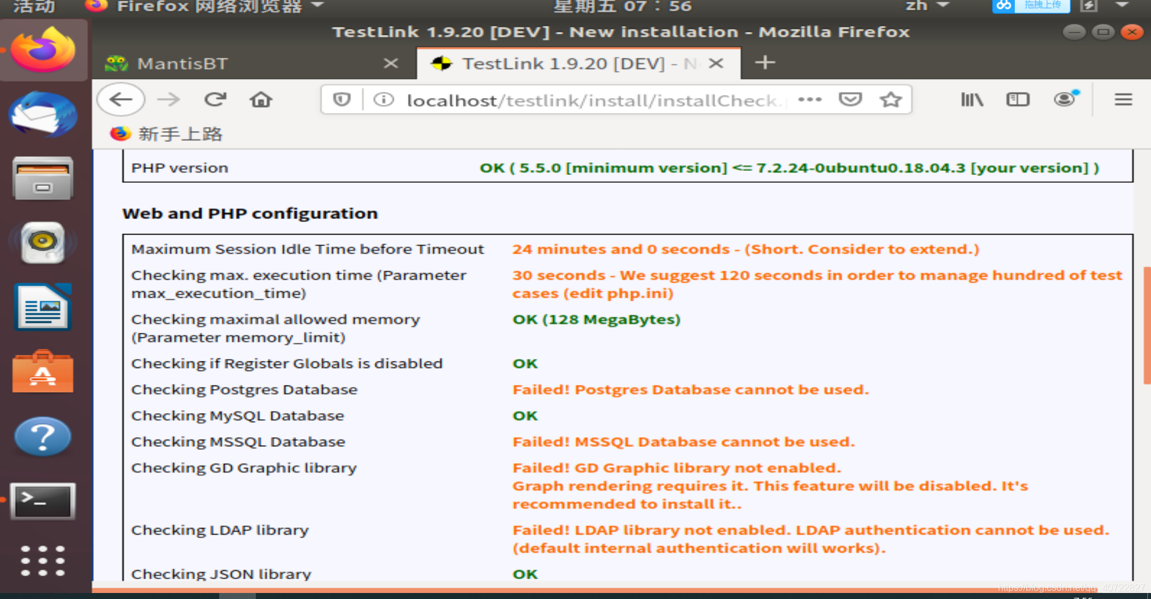Show applications grid
Screen dimensions: 1151x599
[43, 561]
